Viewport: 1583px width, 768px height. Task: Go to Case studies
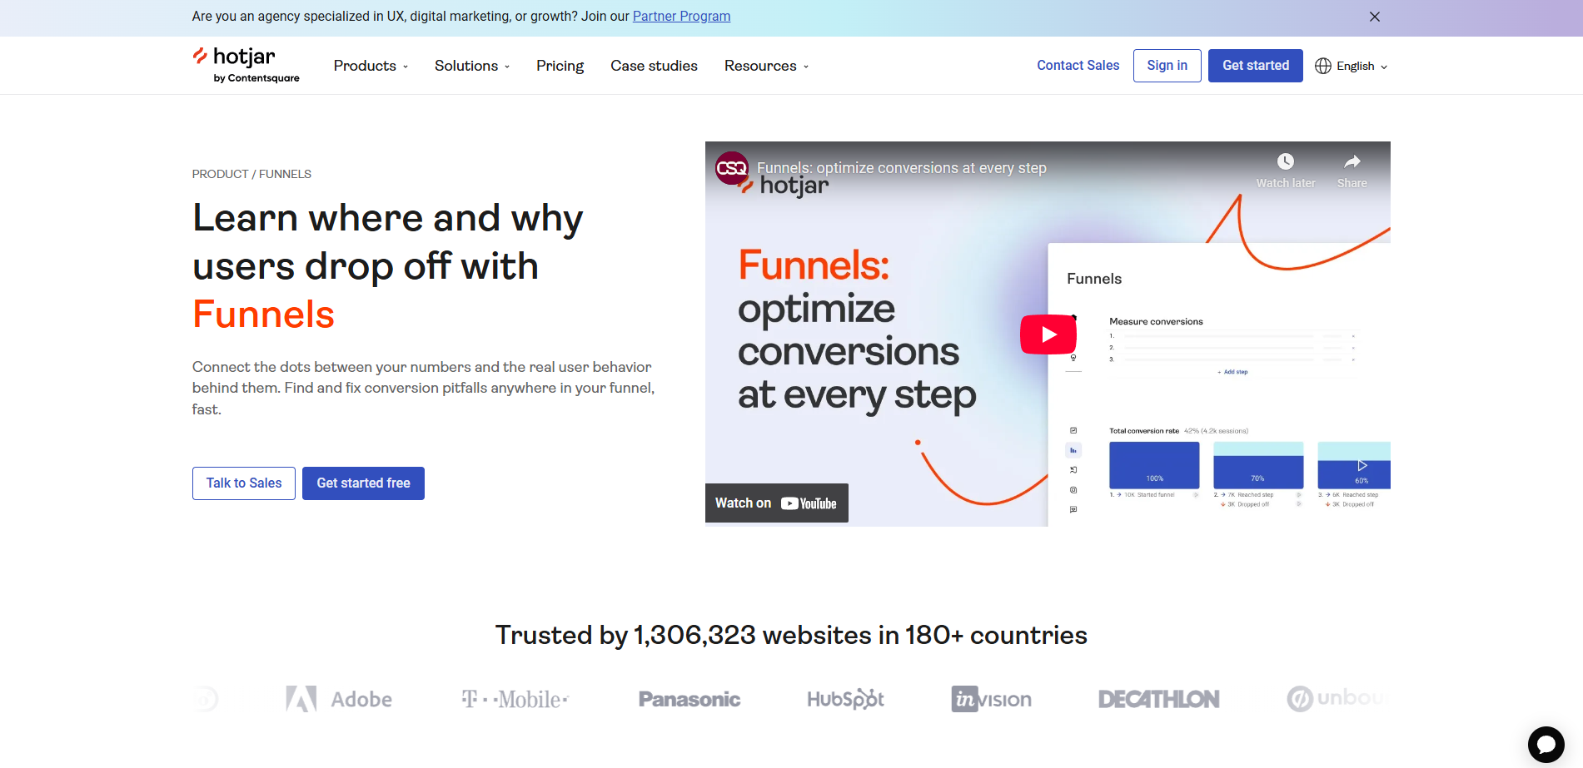[654, 66]
